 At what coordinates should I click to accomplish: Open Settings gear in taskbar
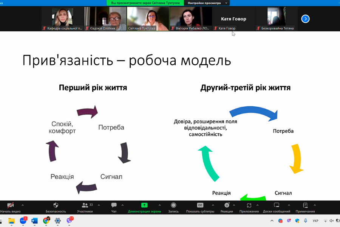pos(57,221)
